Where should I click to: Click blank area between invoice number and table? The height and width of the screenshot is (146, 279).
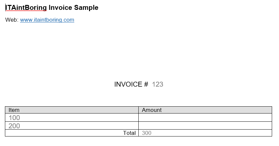[x=139, y=97]
